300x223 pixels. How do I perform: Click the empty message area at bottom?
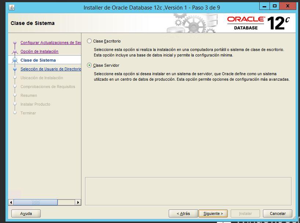click(x=188, y=191)
